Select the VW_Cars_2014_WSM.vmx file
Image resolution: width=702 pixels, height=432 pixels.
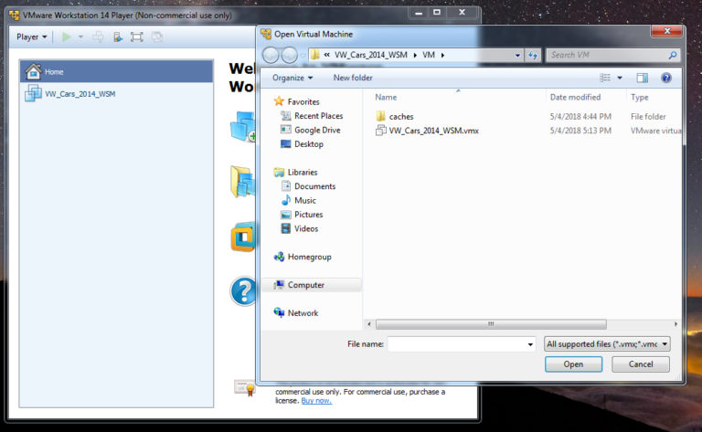433,131
